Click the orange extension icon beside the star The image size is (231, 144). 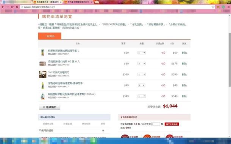[x=218, y=7]
